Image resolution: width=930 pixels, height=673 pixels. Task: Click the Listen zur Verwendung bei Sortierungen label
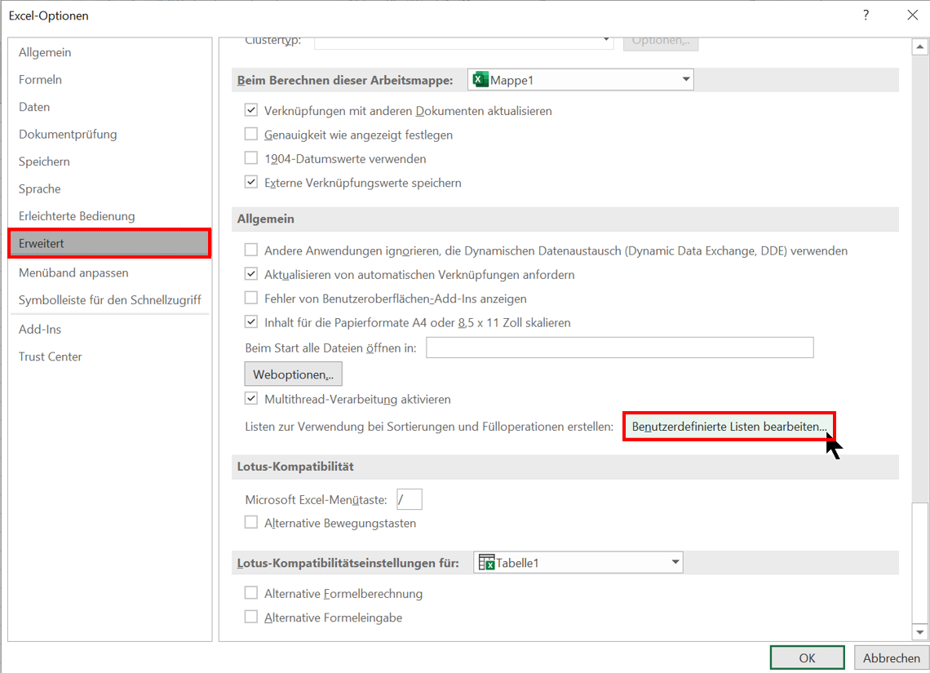click(429, 427)
